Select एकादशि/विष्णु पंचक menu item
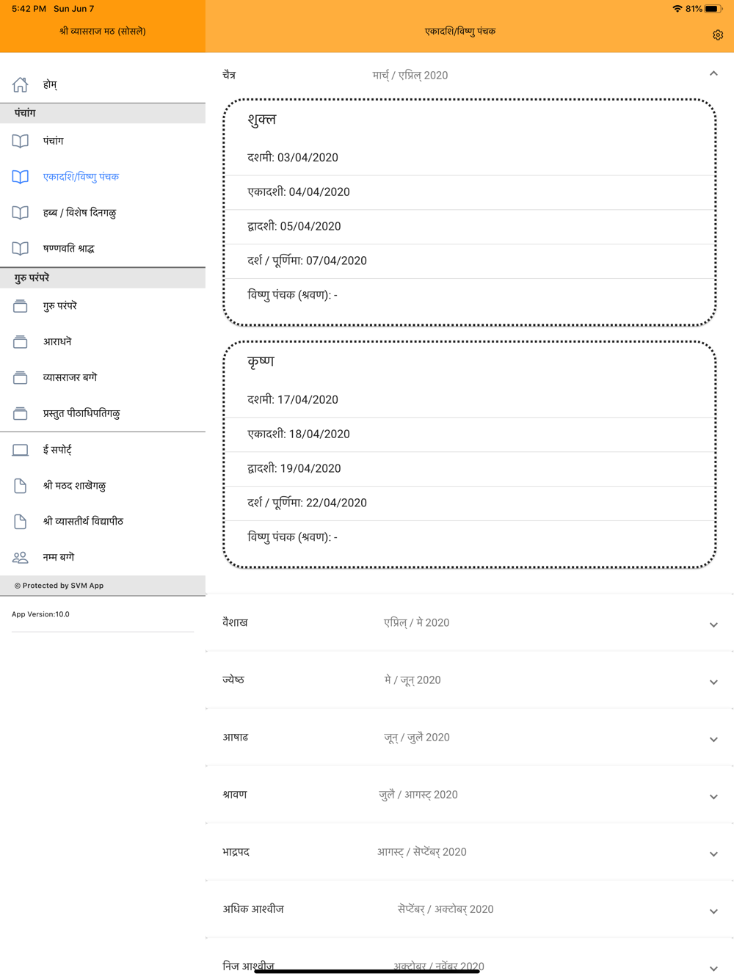Image resolution: width=734 pixels, height=979 pixels. point(81,177)
